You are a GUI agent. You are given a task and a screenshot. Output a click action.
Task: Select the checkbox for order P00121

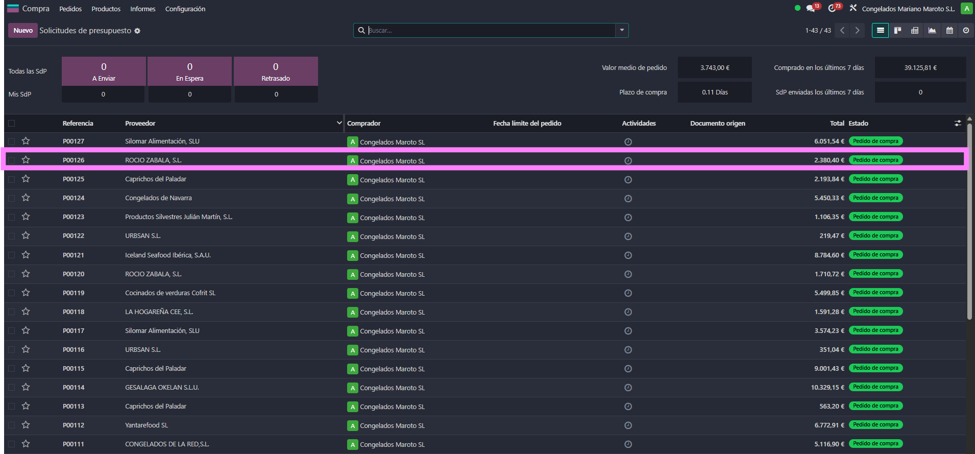click(x=12, y=255)
